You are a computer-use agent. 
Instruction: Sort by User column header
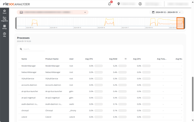[71, 59]
